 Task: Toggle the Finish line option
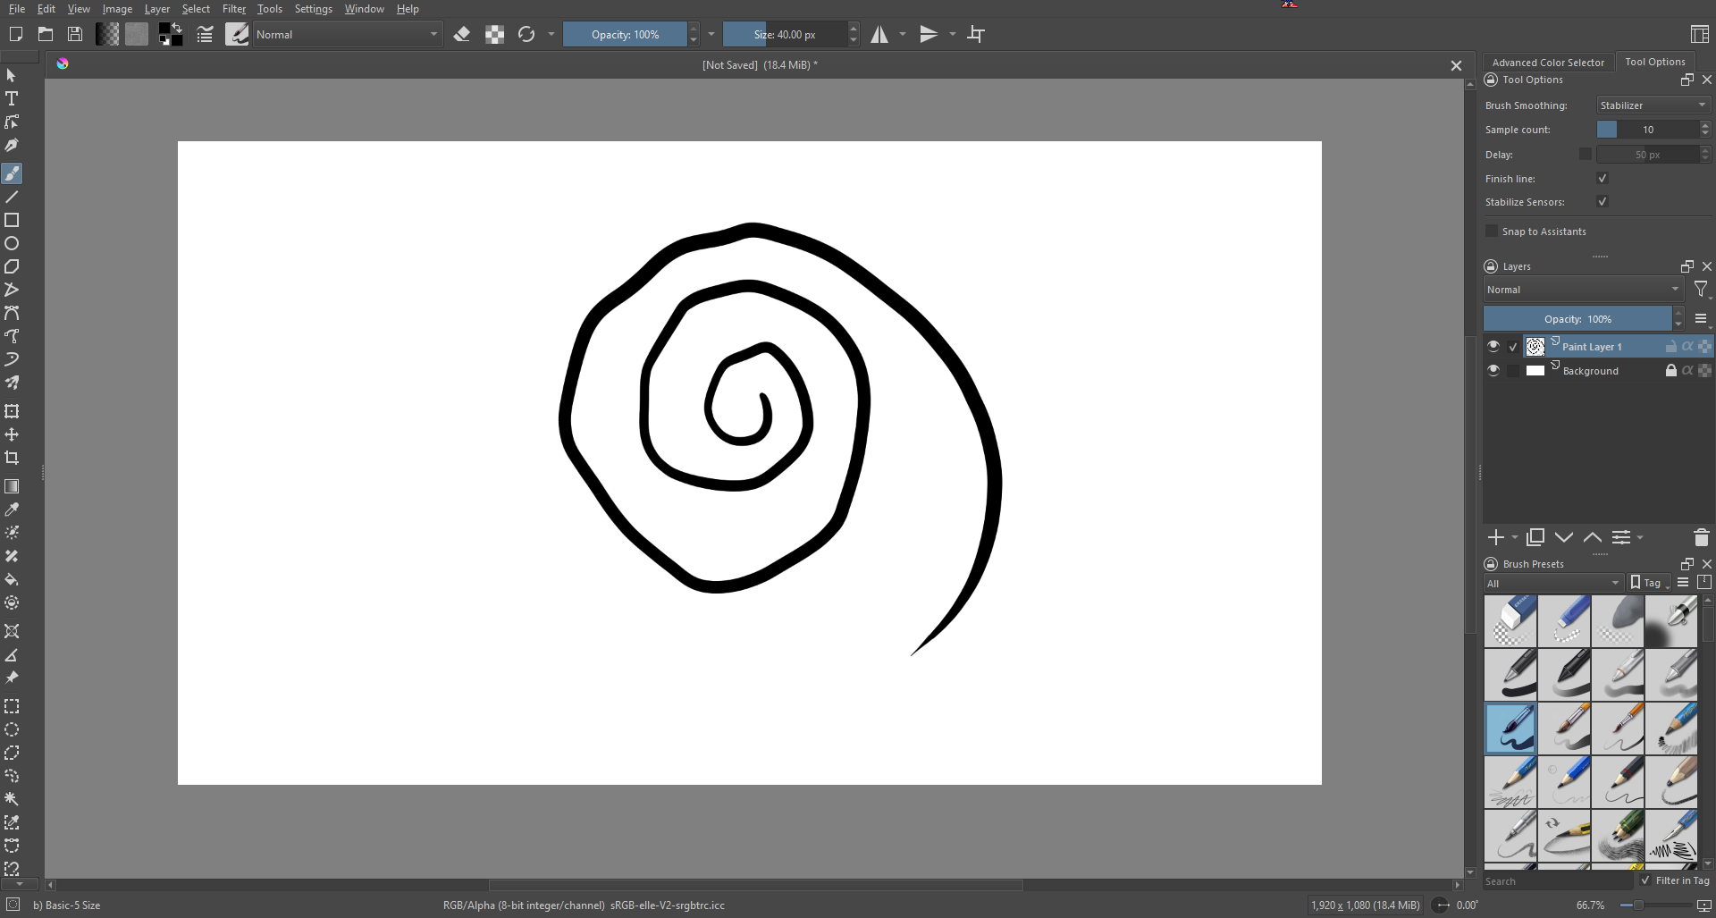coord(1602,178)
